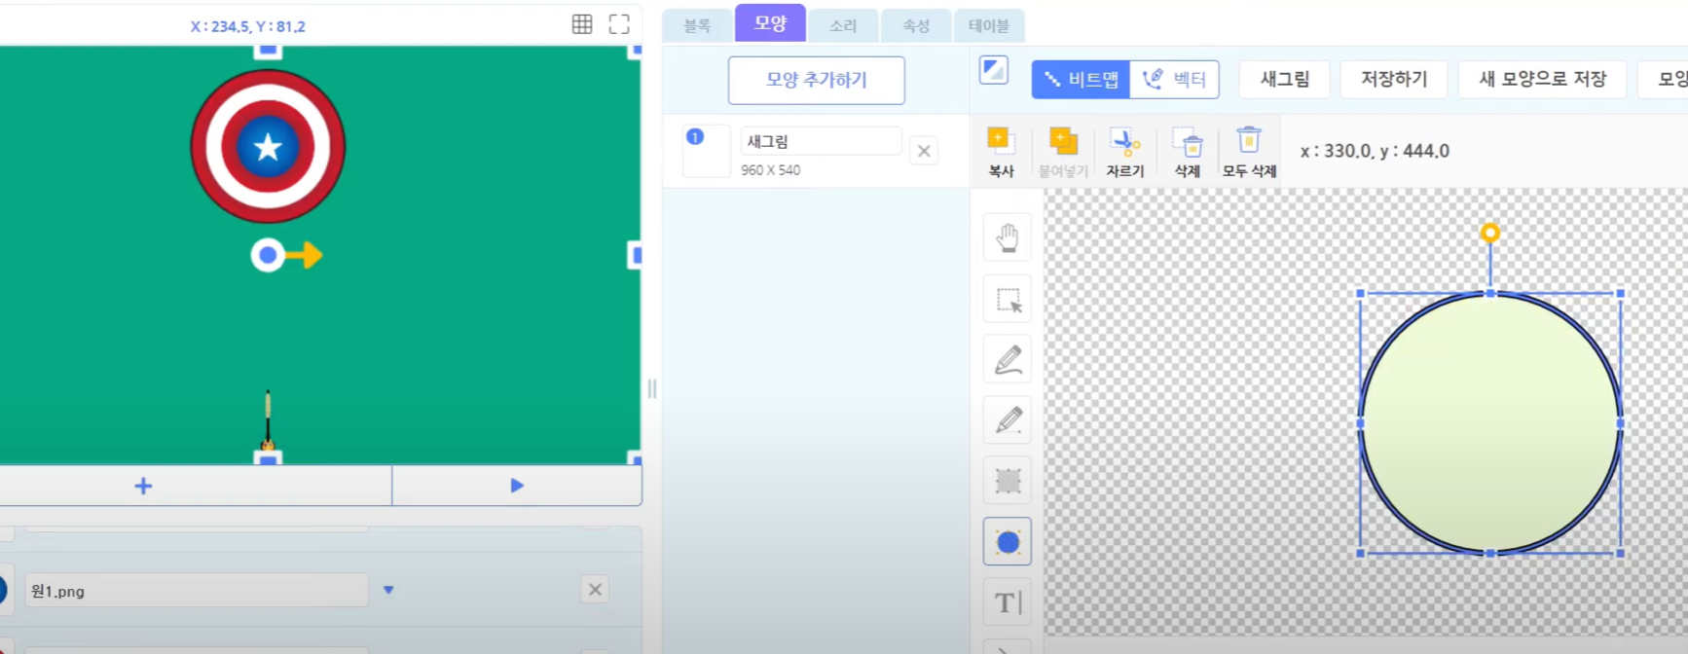Click the 붙여넣기 paste icon

pos(1063,152)
